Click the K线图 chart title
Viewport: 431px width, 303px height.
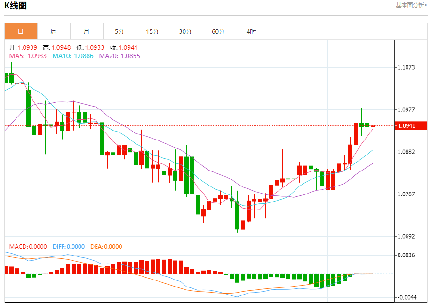pyautogui.click(x=16, y=6)
